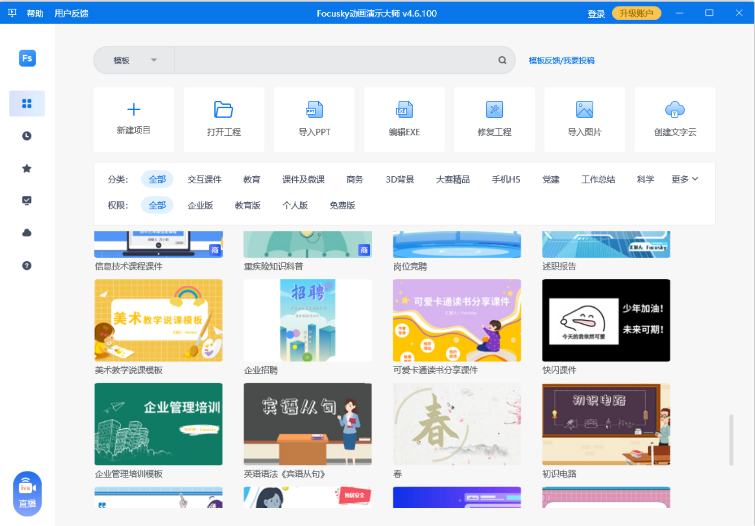Open recent projects clock icon
This screenshot has height=526, width=755.
click(x=27, y=136)
